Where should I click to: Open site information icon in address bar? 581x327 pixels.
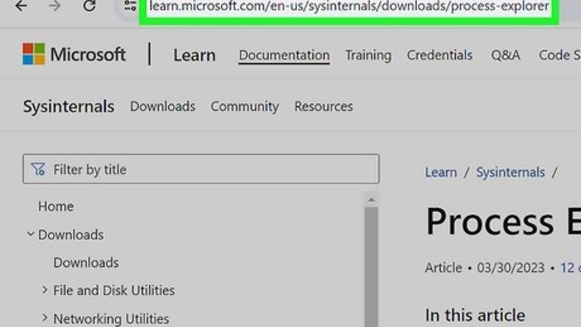130,7
